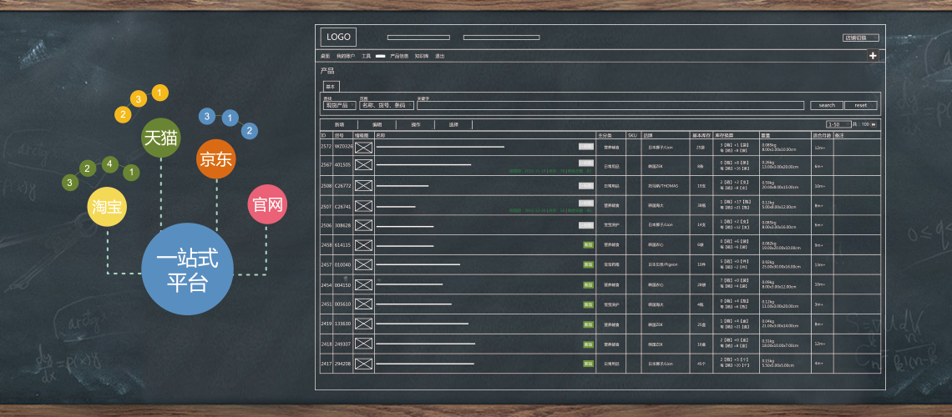Click the LOGO box in header
Image resolution: width=952 pixels, height=417 pixels.
(338, 37)
